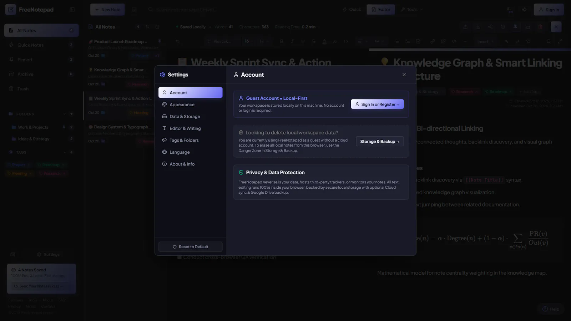
Task: Click Reset to Default button
Action: click(x=190, y=247)
